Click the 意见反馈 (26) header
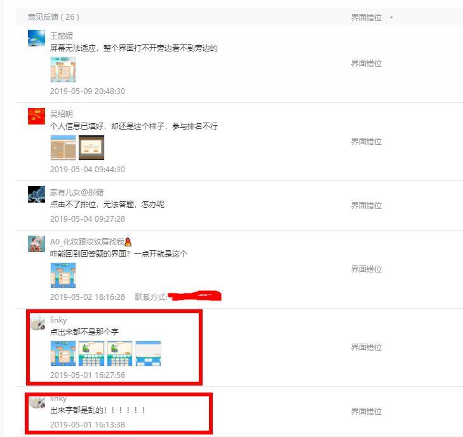Image resolution: width=463 pixels, height=437 pixels. [x=53, y=17]
